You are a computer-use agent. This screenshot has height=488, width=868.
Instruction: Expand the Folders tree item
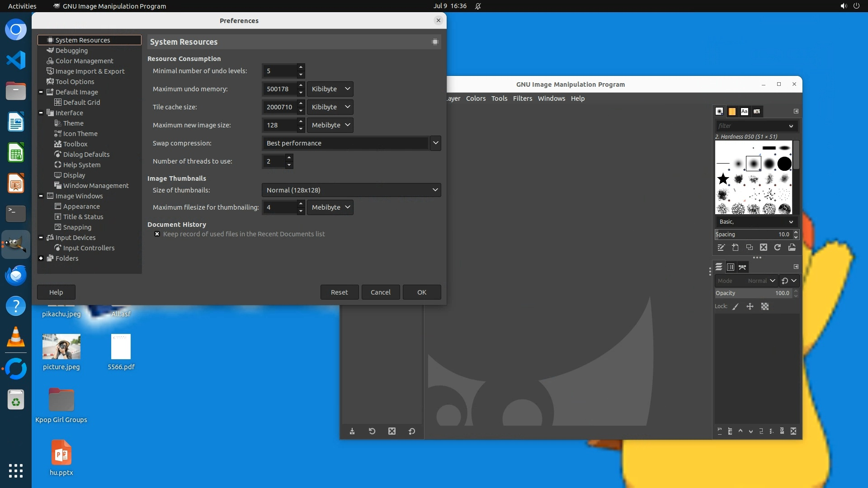coord(41,258)
